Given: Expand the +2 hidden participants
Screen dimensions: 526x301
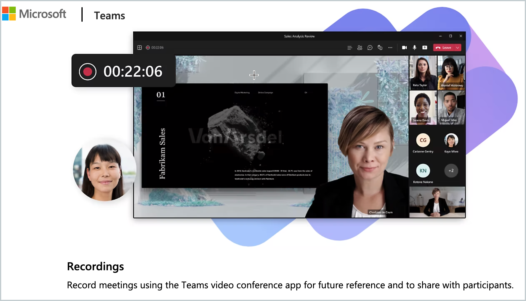Looking at the screenshot, I should (451, 170).
